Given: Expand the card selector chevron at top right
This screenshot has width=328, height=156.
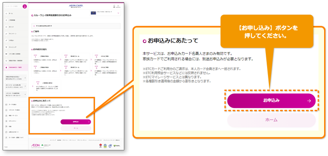Looking at the screenshot, I should (118, 13).
